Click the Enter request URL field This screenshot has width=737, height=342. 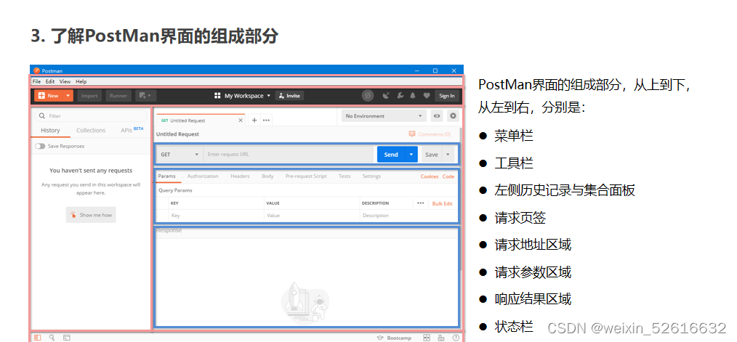289,154
